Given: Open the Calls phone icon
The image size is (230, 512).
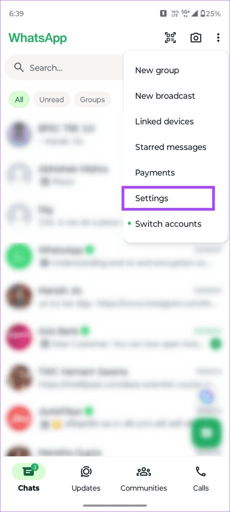Looking at the screenshot, I should tap(201, 471).
